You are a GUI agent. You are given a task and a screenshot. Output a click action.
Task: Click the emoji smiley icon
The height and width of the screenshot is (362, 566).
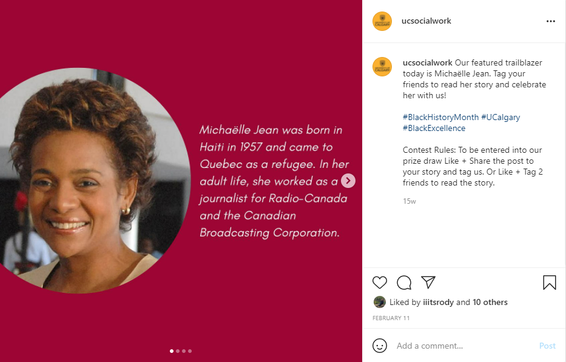coord(380,346)
